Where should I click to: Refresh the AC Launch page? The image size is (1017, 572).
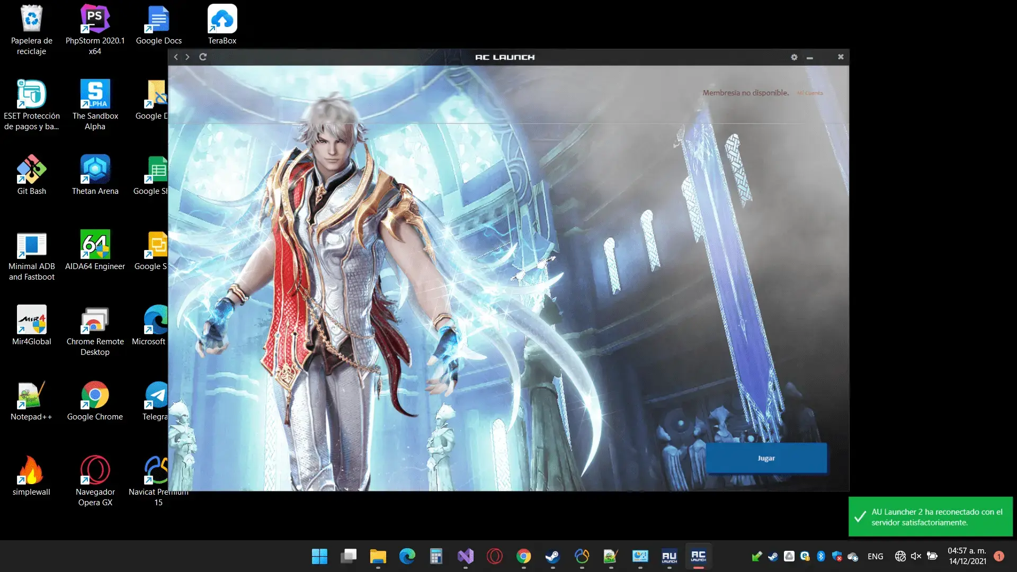coord(203,57)
